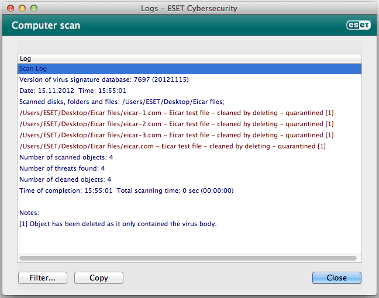Select the Number of threats found row
379x298 pixels.
pos(62,168)
